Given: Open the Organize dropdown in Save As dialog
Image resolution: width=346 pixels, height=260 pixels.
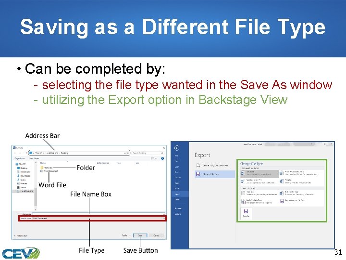Looking at the screenshot, I should tap(19, 158).
